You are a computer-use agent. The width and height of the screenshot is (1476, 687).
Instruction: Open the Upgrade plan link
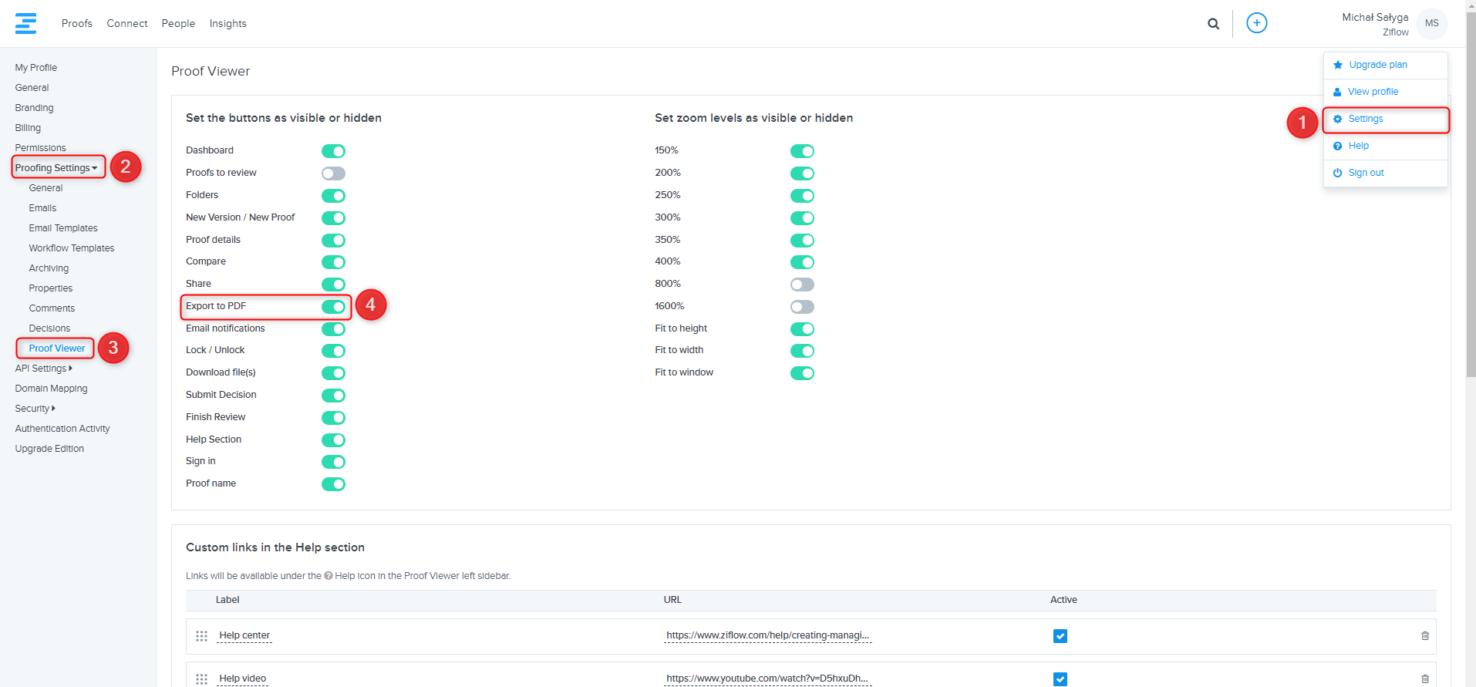click(x=1377, y=65)
